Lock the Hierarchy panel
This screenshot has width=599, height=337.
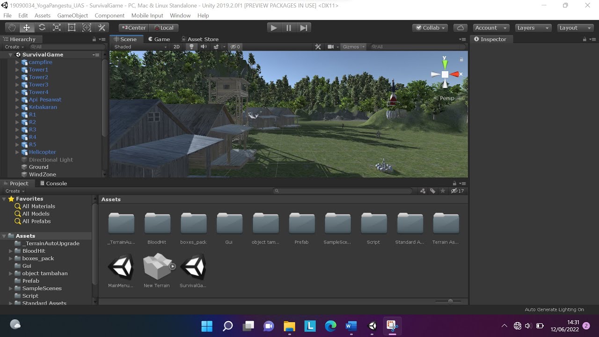click(94, 39)
